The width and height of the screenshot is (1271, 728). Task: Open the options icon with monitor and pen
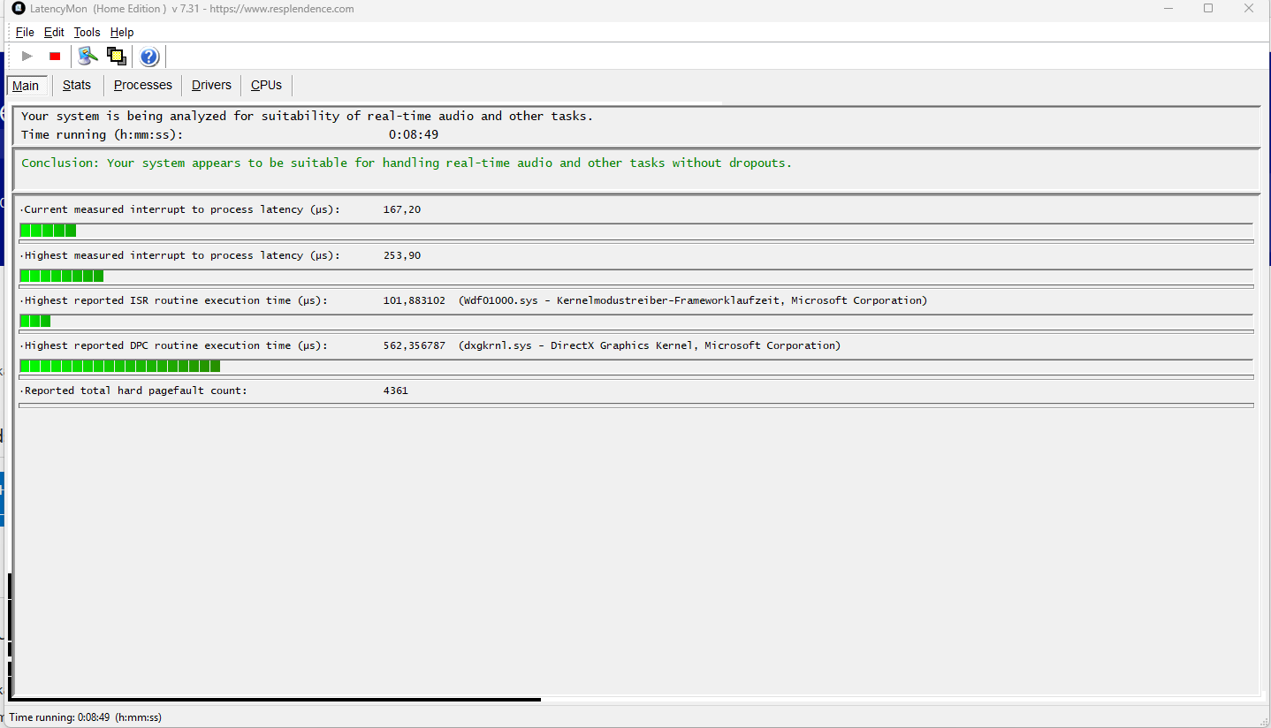pyautogui.click(x=88, y=57)
